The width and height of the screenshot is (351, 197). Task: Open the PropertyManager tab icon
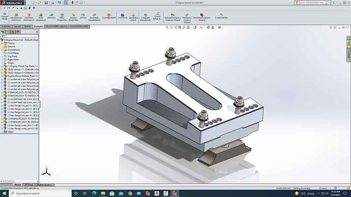click(8, 32)
